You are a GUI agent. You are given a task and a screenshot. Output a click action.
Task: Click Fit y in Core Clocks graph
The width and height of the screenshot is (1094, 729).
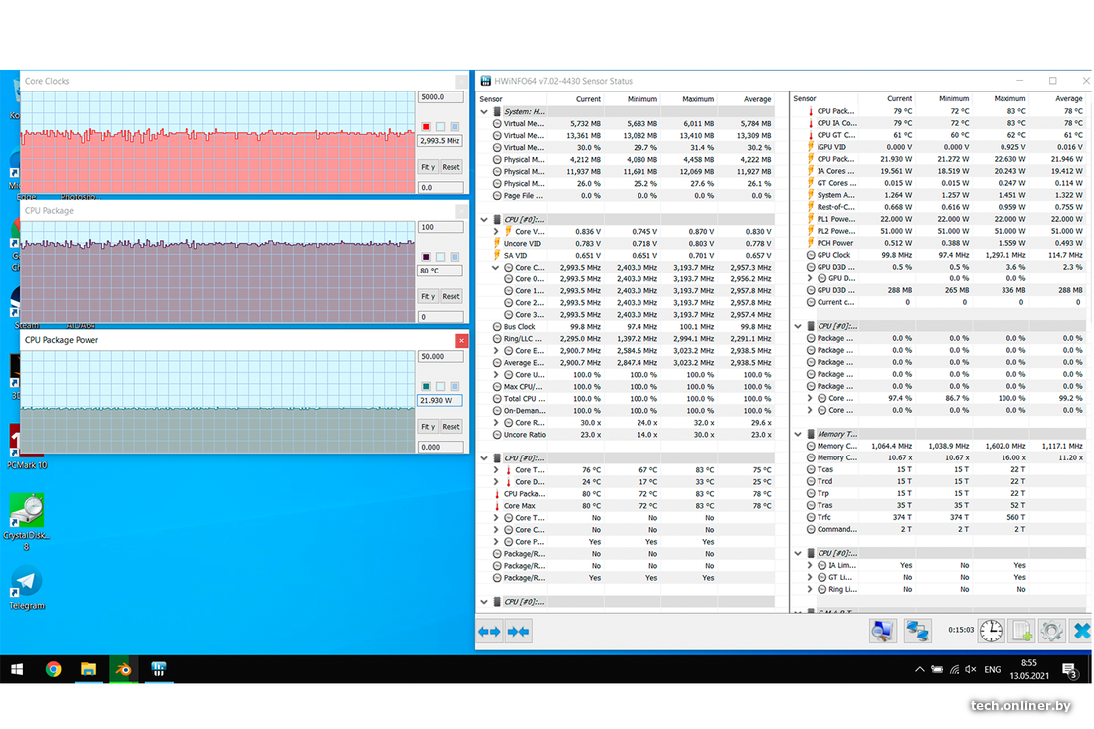click(x=427, y=167)
